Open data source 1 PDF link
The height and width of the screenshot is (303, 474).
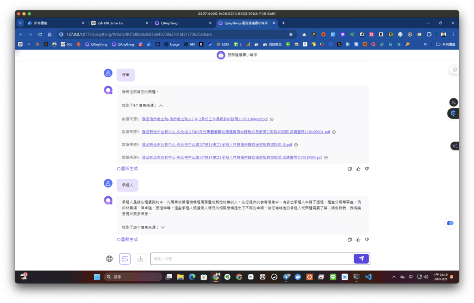205,119
